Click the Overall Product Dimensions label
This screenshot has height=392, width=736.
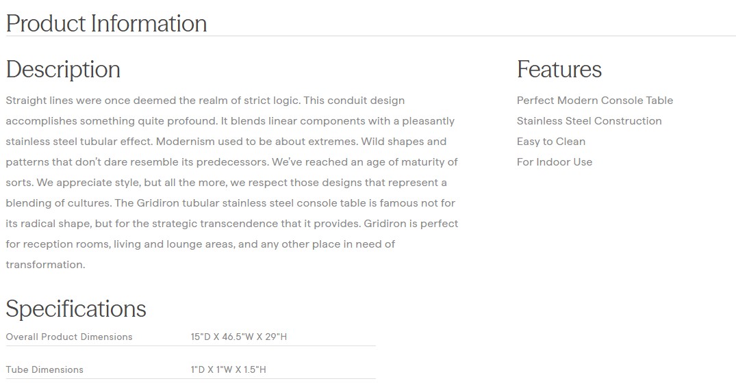tap(69, 337)
